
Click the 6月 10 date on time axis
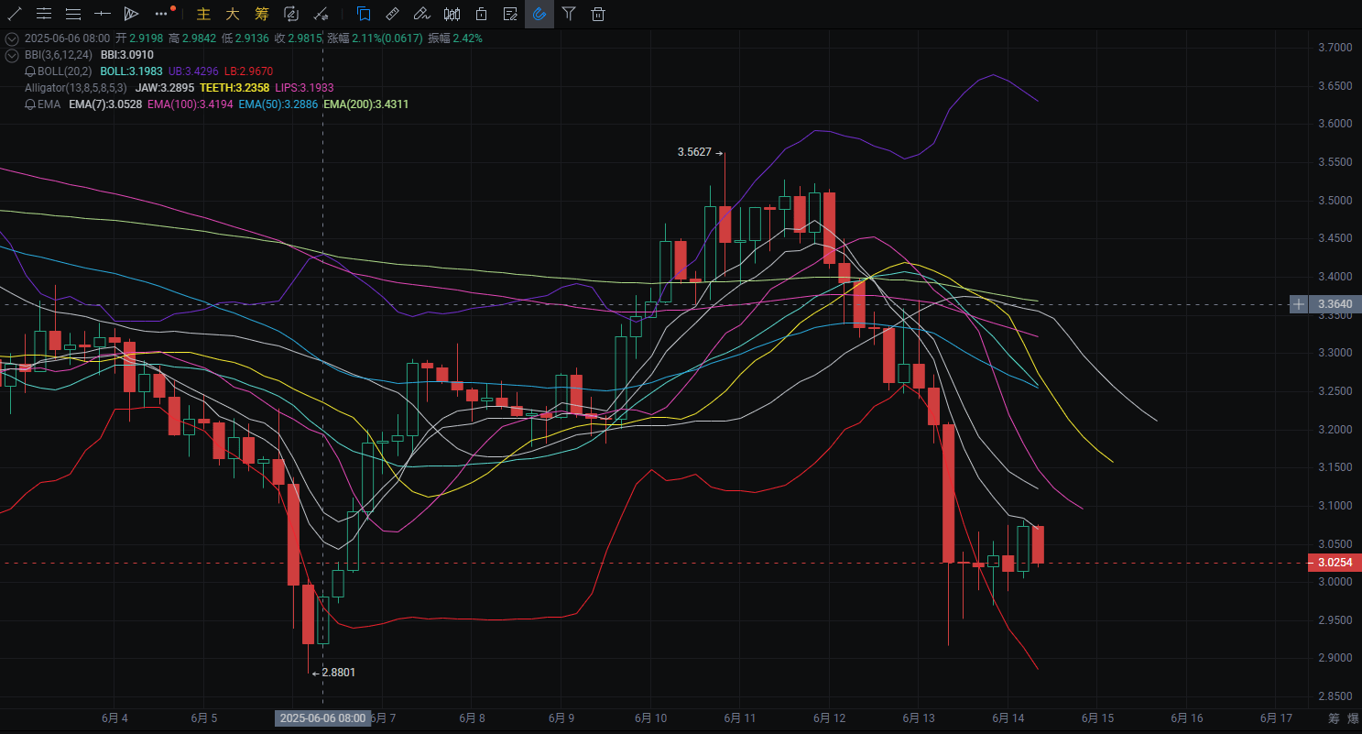tap(652, 718)
